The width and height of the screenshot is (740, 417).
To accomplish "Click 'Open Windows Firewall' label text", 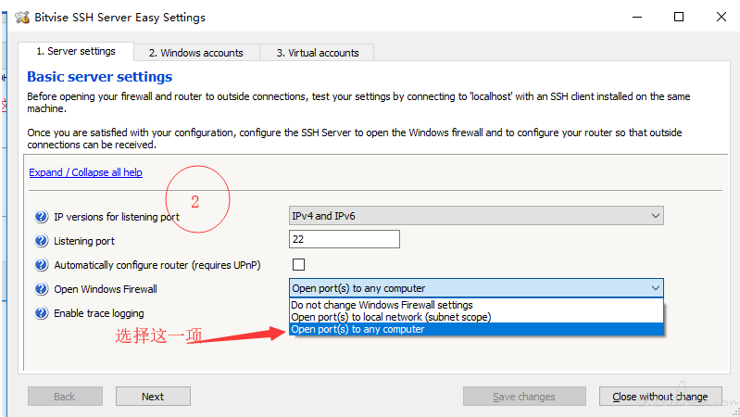I will 106,289.
